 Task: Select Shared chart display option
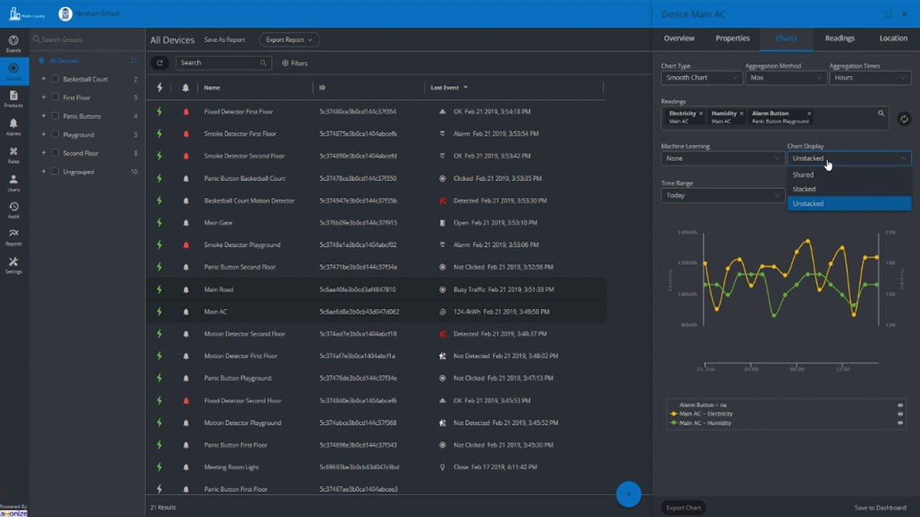(x=849, y=174)
